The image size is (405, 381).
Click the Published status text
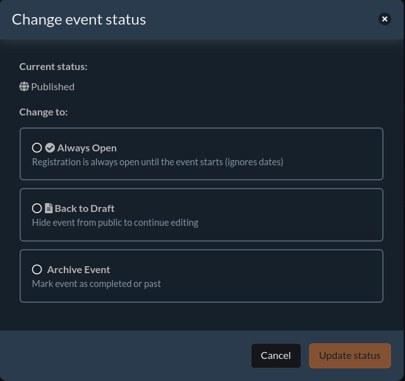(52, 86)
